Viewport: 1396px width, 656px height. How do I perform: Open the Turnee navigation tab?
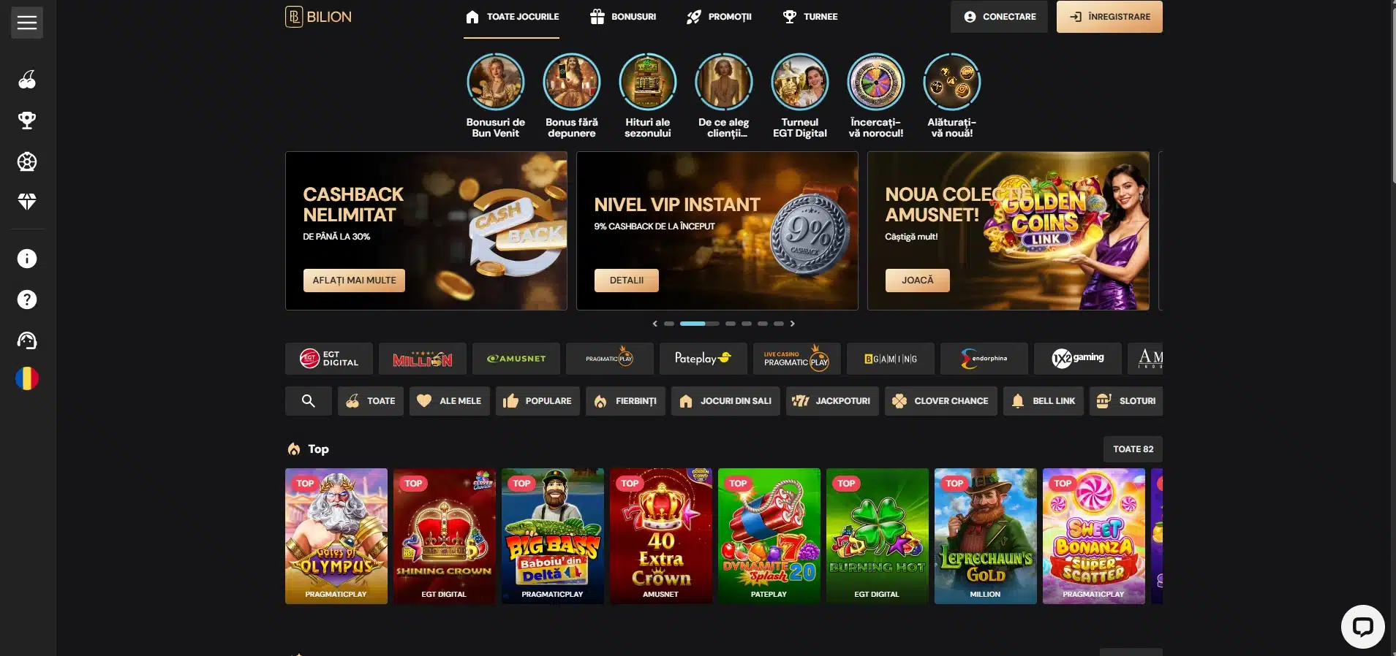[810, 17]
